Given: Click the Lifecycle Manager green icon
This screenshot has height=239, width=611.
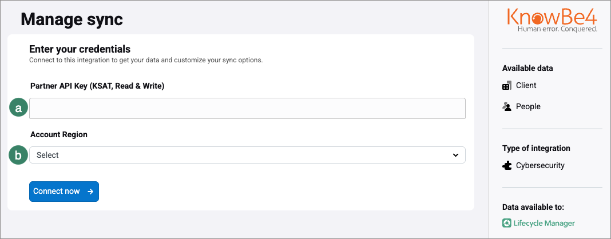Looking at the screenshot, I should pyautogui.click(x=506, y=224).
